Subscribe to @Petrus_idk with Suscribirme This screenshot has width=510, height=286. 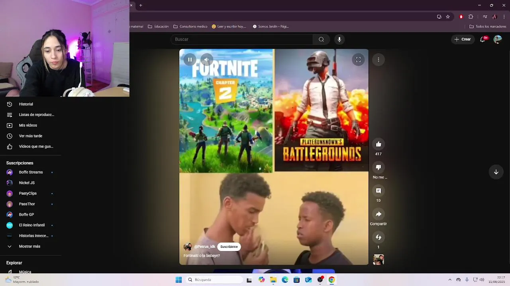coord(229,247)
